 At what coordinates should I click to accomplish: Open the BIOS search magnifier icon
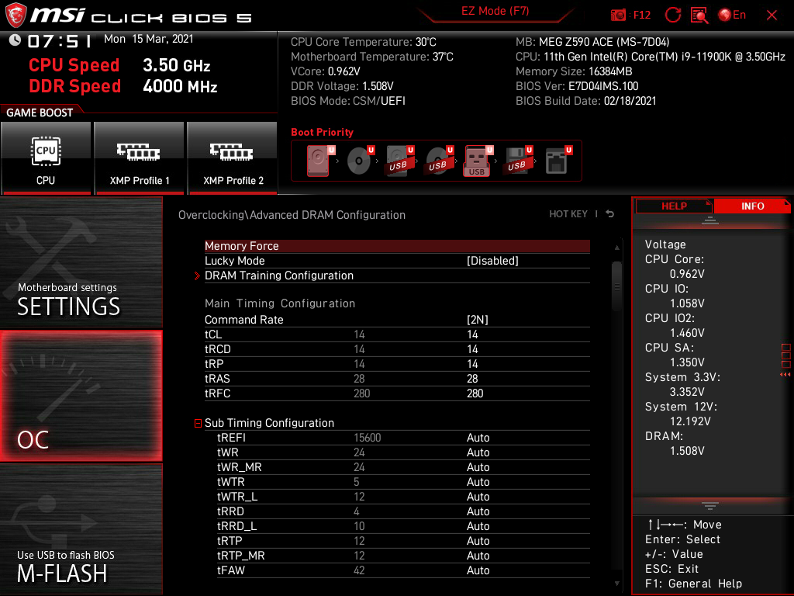(x=699, y=15)
